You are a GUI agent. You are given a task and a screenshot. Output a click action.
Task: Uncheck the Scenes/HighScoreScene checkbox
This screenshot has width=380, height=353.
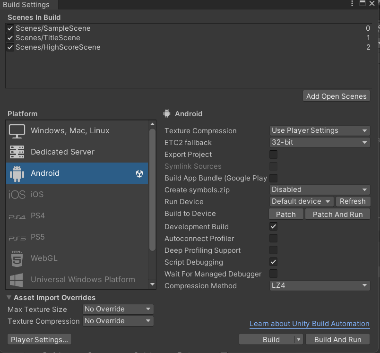[10, 47]
